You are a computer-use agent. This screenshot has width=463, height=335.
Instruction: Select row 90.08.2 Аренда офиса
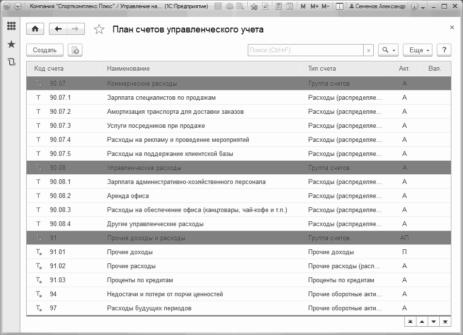pos(239,196)
